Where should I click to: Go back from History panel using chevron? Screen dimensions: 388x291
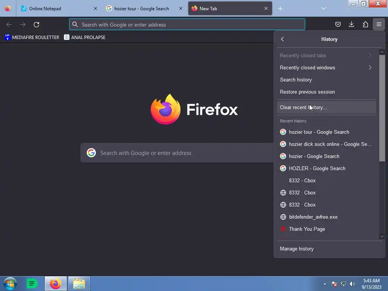[x=282, y=39]
